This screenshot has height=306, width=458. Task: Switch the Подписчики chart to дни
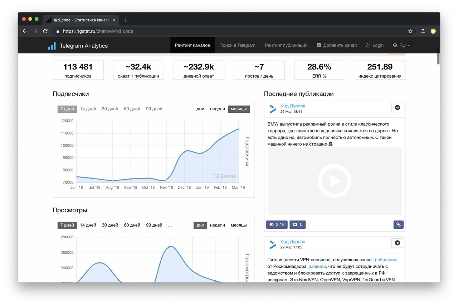200,109
